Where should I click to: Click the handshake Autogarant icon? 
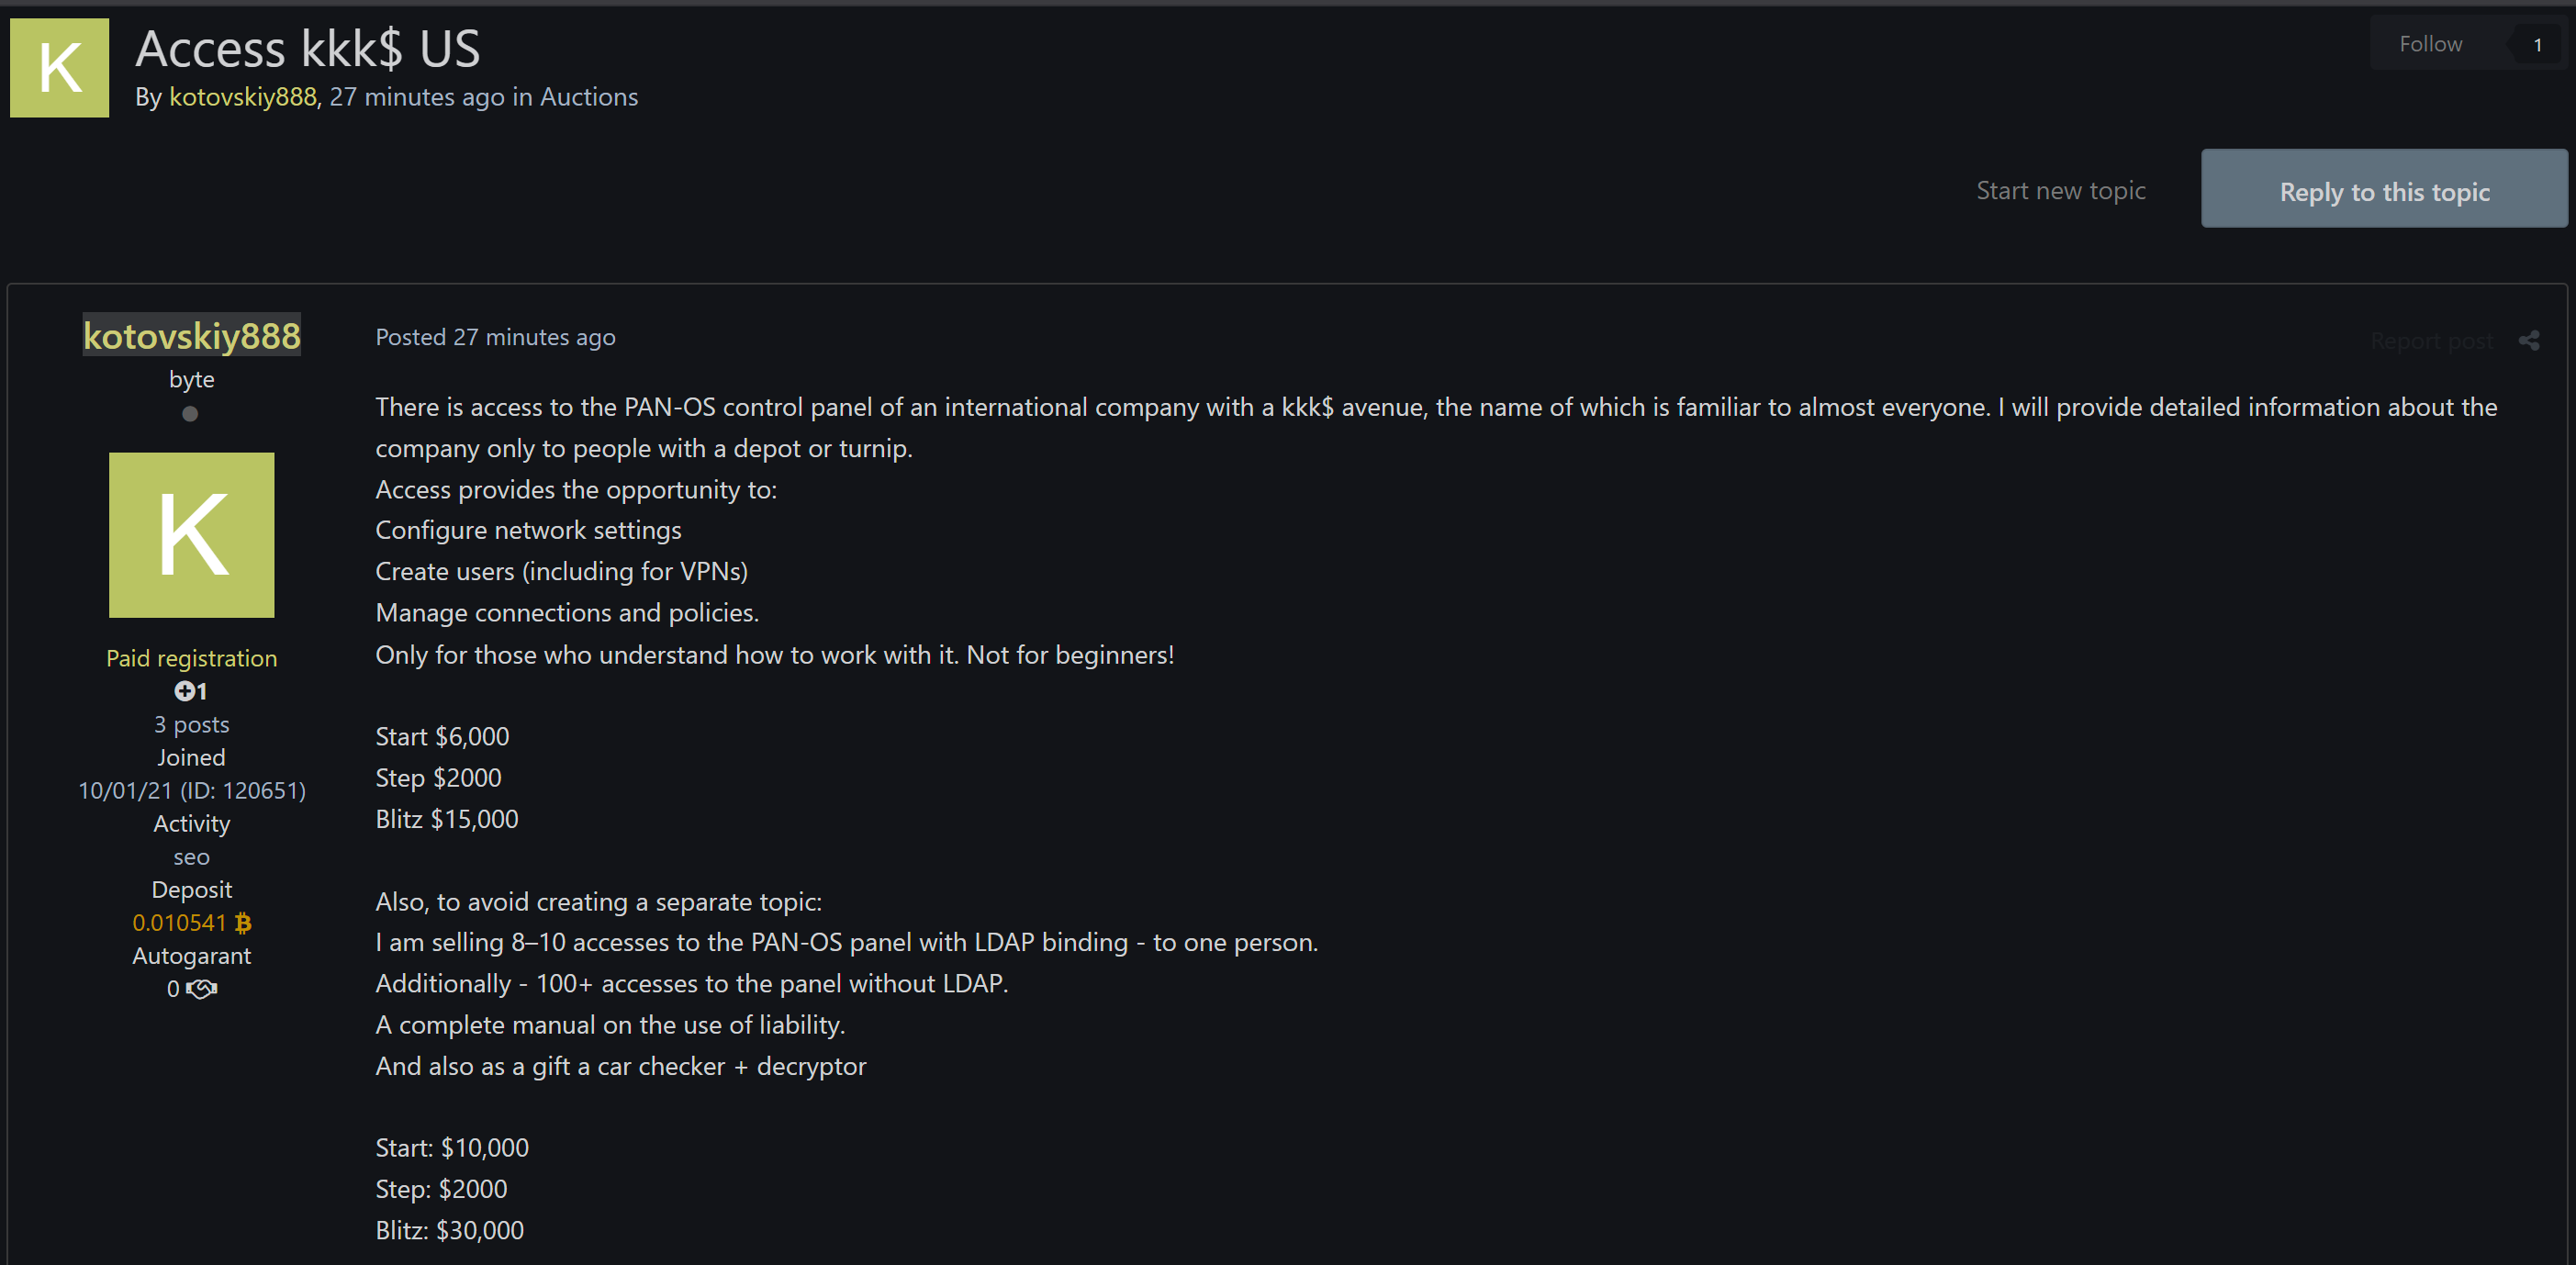202,989
